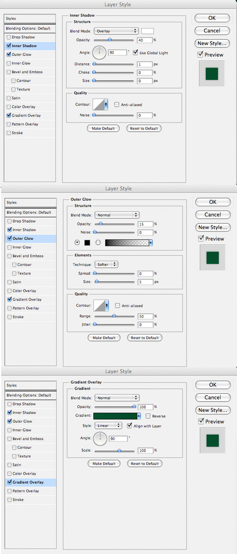This screenshot has width=237, height=554.
Task: Enable Drop Shadow checkbox in Inner Shadow dialog list
Action: (x=9, y=37)
